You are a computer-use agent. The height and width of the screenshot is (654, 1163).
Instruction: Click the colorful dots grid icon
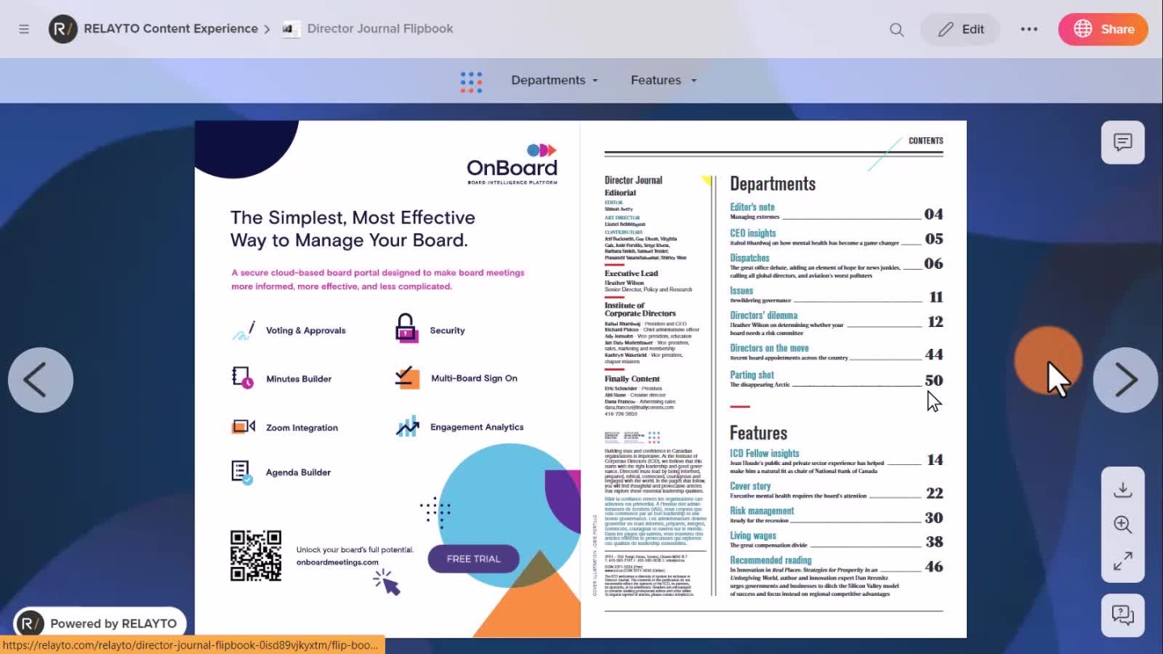(x=471, y=81)
